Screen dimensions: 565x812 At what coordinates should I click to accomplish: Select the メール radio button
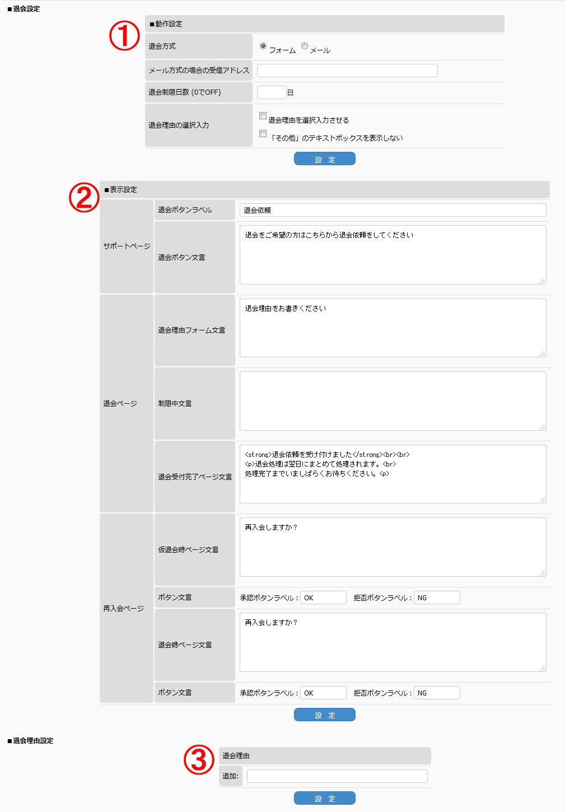pyautogui.click(x=305, y=46)
